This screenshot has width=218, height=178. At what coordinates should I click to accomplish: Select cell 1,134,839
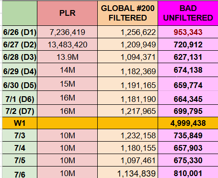point(127,172)
